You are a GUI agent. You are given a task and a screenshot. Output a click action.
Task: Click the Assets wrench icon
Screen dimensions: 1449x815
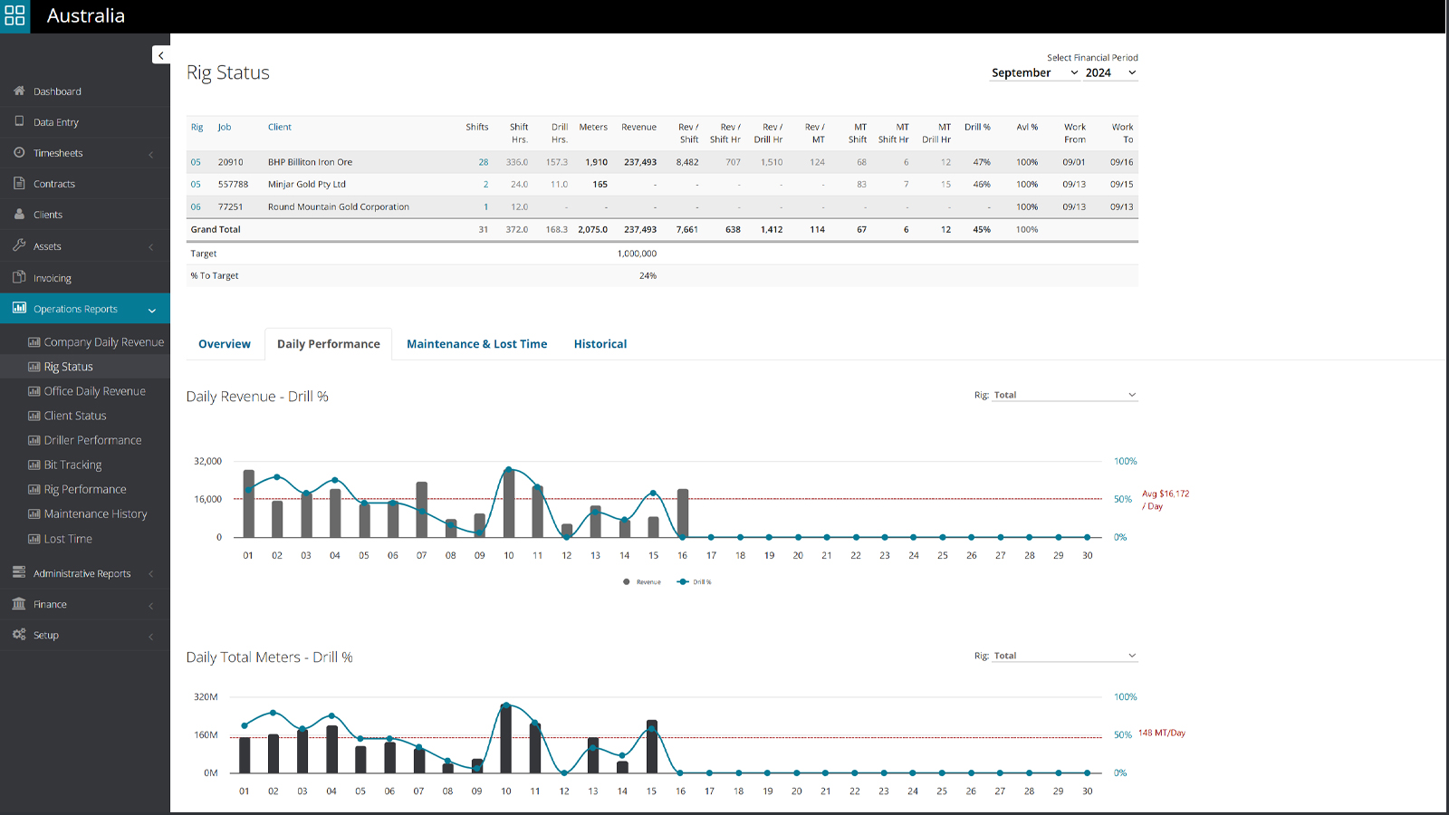point(19,245)
